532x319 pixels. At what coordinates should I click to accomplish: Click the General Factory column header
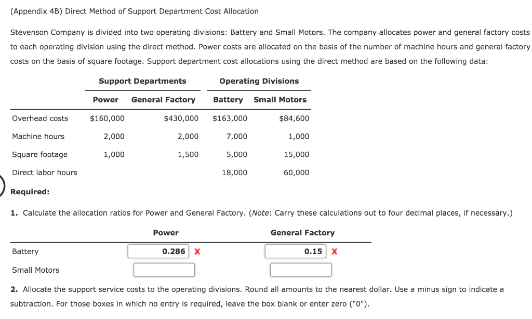(302, 232)
